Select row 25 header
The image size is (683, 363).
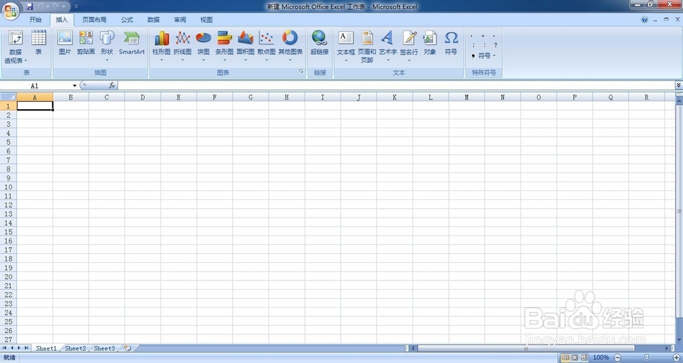coord(8,321)
